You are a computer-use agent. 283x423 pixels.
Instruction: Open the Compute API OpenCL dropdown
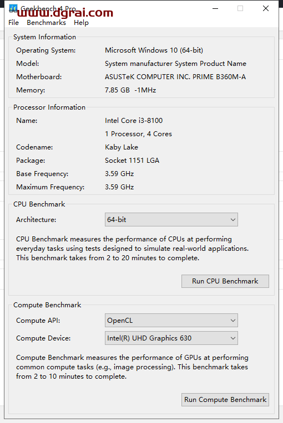[171, 321]
